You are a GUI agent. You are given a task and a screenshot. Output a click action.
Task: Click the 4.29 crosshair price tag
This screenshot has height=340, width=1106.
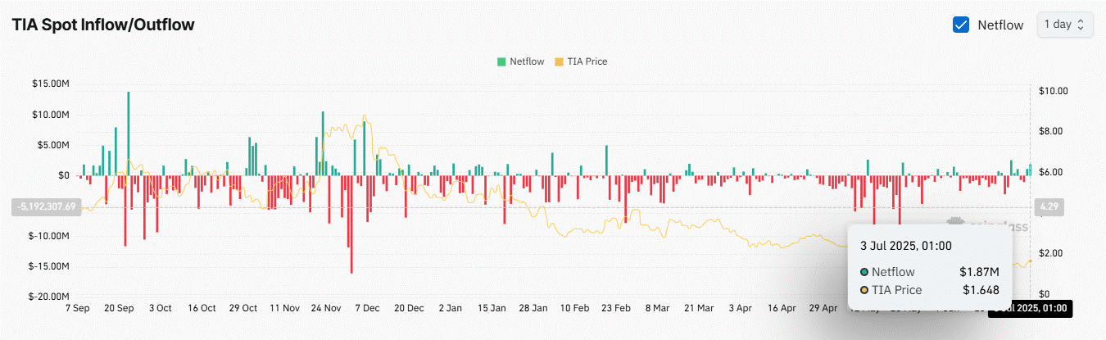tap(1049, 207)
